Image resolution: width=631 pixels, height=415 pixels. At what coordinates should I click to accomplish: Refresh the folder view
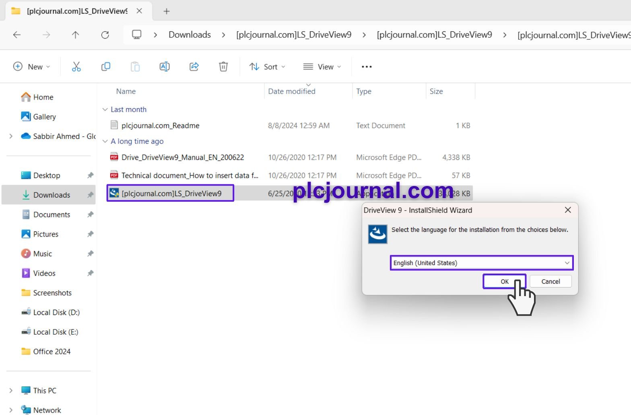coord(105,35)
